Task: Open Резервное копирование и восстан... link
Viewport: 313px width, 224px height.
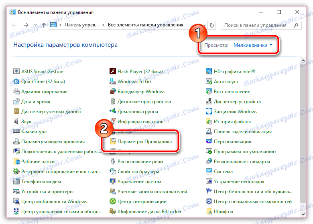Action: (61, 172)
